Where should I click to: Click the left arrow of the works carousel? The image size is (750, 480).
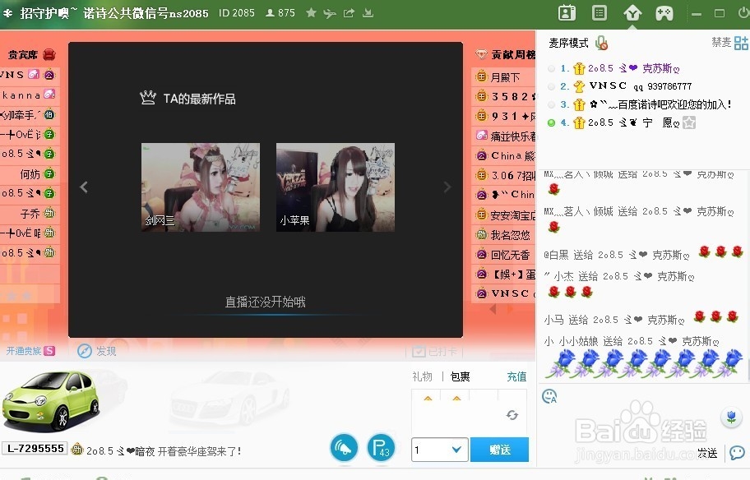pos(84,187)
